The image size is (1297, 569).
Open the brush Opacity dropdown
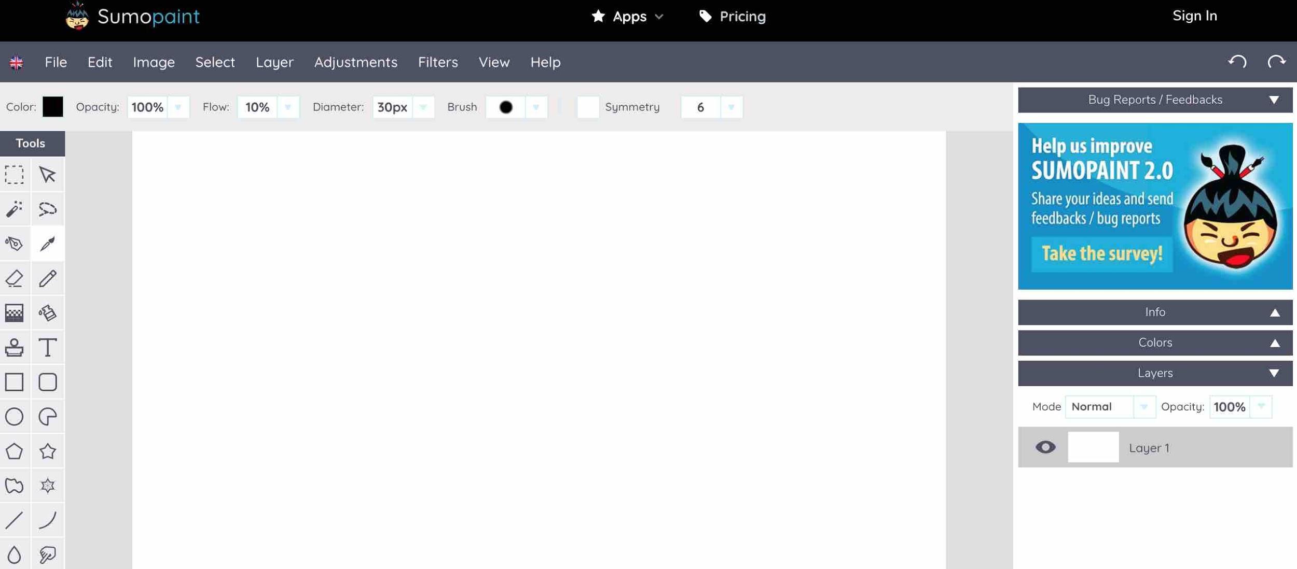(x=178, y=107)
